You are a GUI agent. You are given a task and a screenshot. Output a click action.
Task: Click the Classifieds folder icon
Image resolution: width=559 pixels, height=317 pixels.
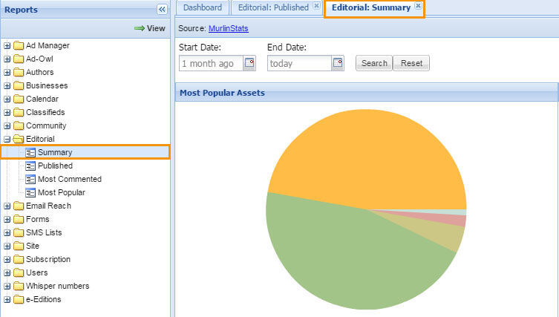tap(19, 112)
